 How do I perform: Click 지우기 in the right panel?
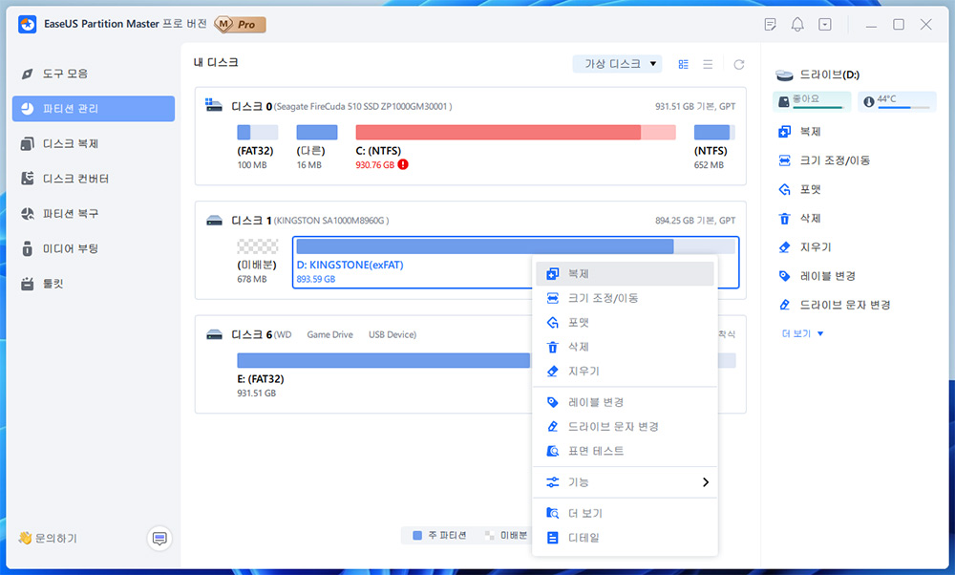tap(804, 247)
